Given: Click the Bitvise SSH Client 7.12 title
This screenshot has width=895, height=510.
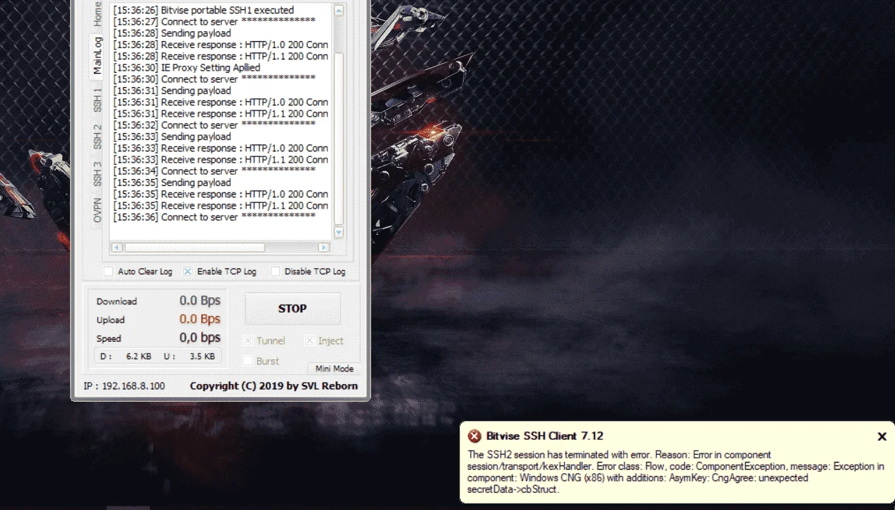Looking at the screenshot, I should point(544,436).
